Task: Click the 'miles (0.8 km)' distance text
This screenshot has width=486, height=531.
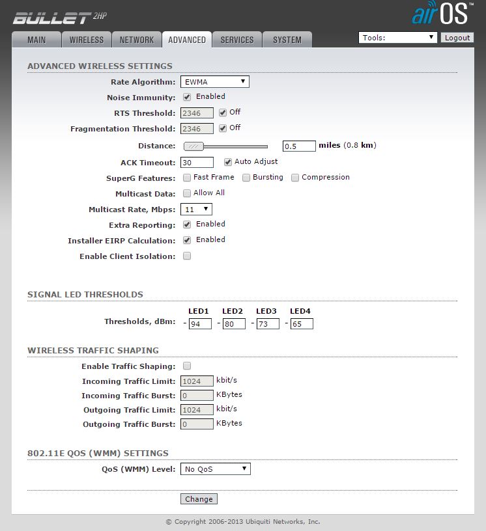Action: 347,145
